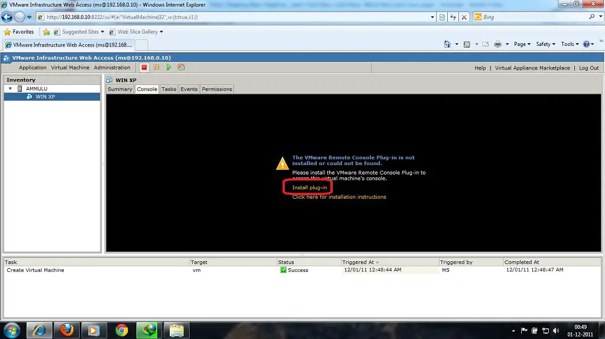
Task: Click the taskbar clock showing 00:49
Action: (580, 331)
